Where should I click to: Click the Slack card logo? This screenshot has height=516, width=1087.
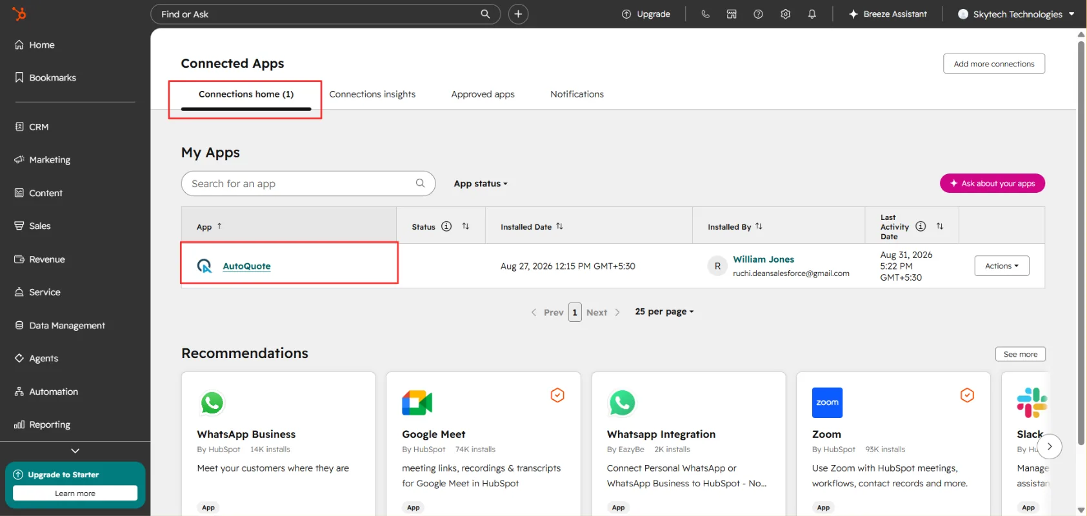[x=1032, y=402]
